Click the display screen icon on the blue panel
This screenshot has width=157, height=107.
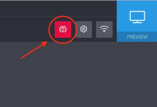(137, 17)
